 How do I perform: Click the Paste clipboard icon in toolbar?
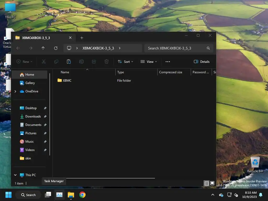(x=69, y=62)
